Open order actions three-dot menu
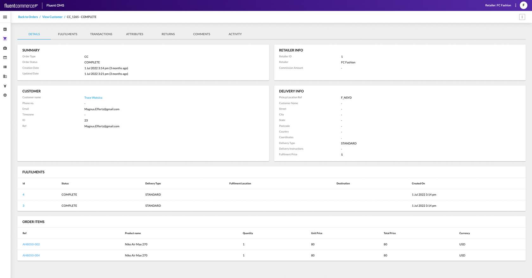Viewport: 532px width, 278px height. tap(522, 17)
